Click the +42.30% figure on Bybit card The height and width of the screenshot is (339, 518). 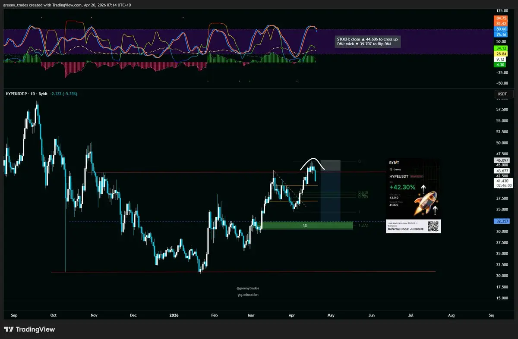coord(402,187)
